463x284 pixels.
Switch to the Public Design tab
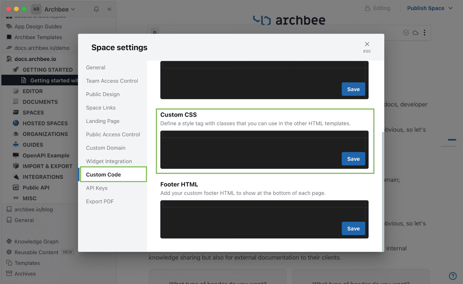point(103,94)
